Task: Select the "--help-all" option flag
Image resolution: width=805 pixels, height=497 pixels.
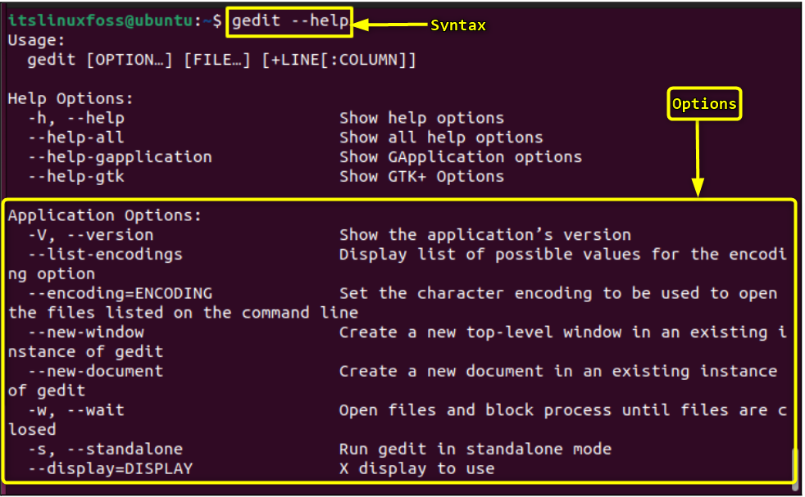Action: (x=76, y=138)
